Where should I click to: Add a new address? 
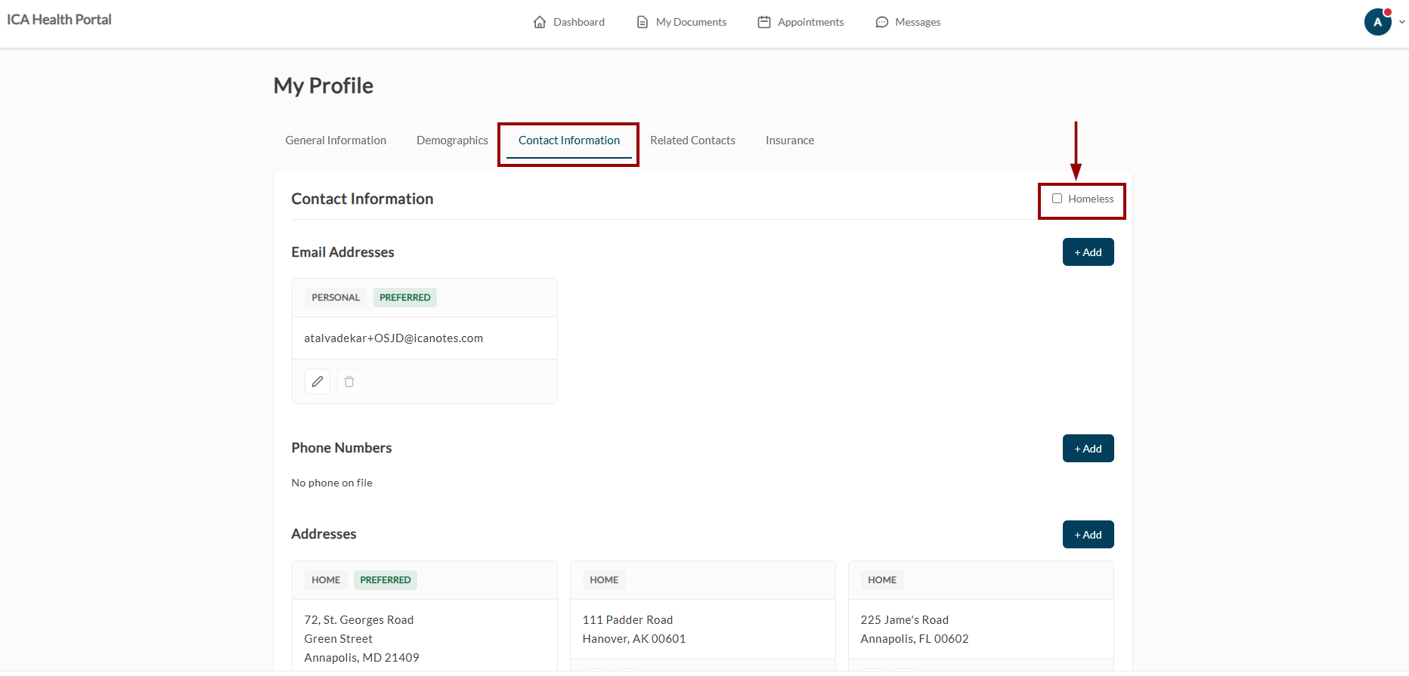coord(1088,535)
